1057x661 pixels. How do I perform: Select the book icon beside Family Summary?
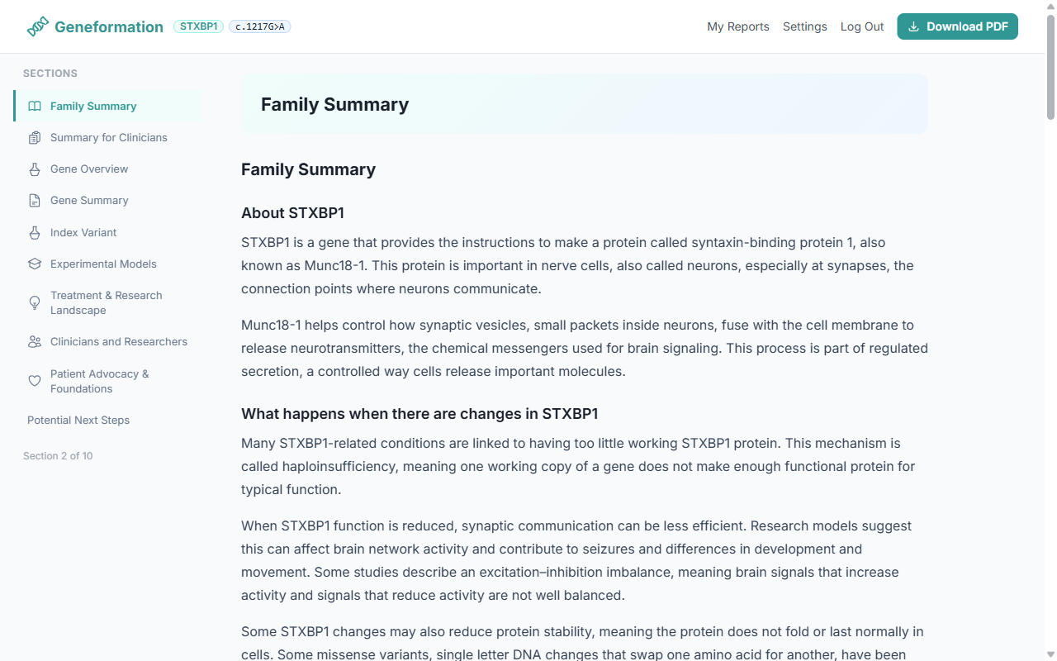[35, 106]
